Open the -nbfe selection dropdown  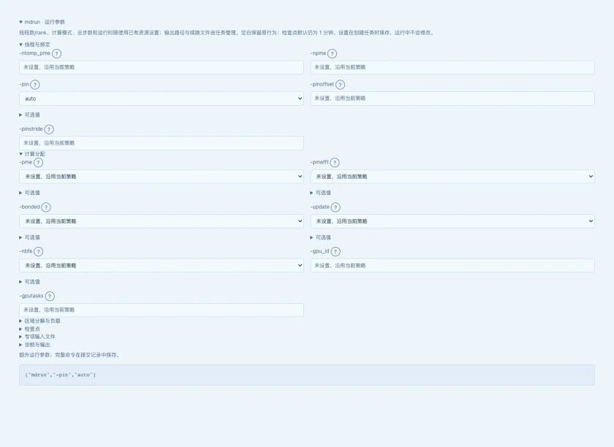point(162,265)
